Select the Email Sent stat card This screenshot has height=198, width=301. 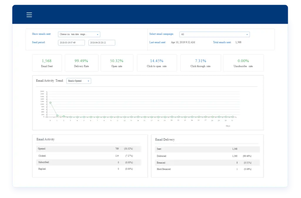pos(47,63)
